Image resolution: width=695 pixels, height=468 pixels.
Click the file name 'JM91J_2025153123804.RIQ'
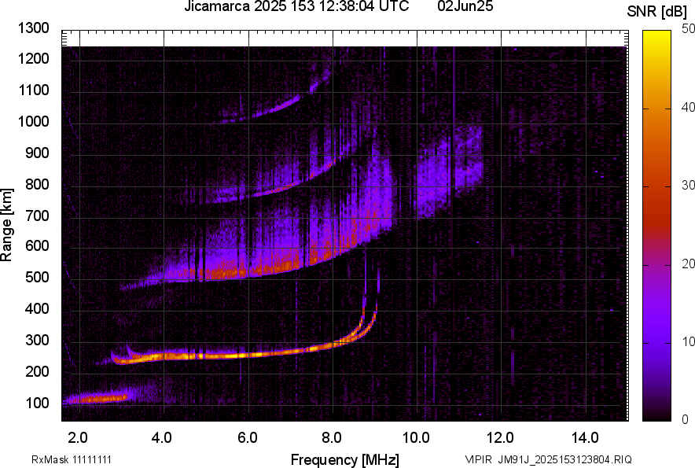(x=565, y=459)
